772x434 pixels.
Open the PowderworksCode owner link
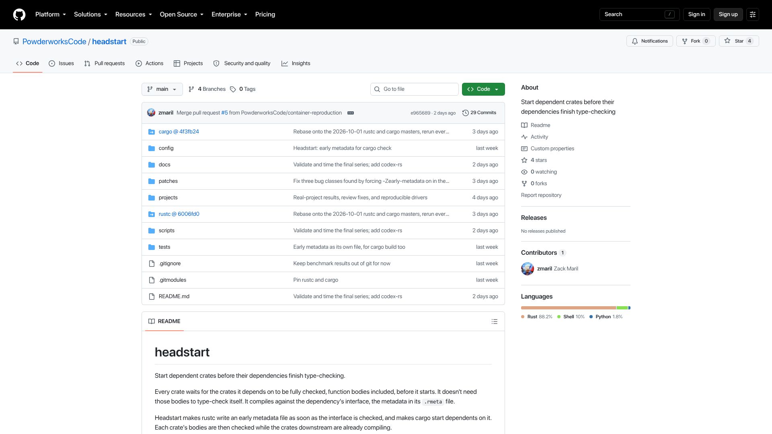[x=54, y=42]
